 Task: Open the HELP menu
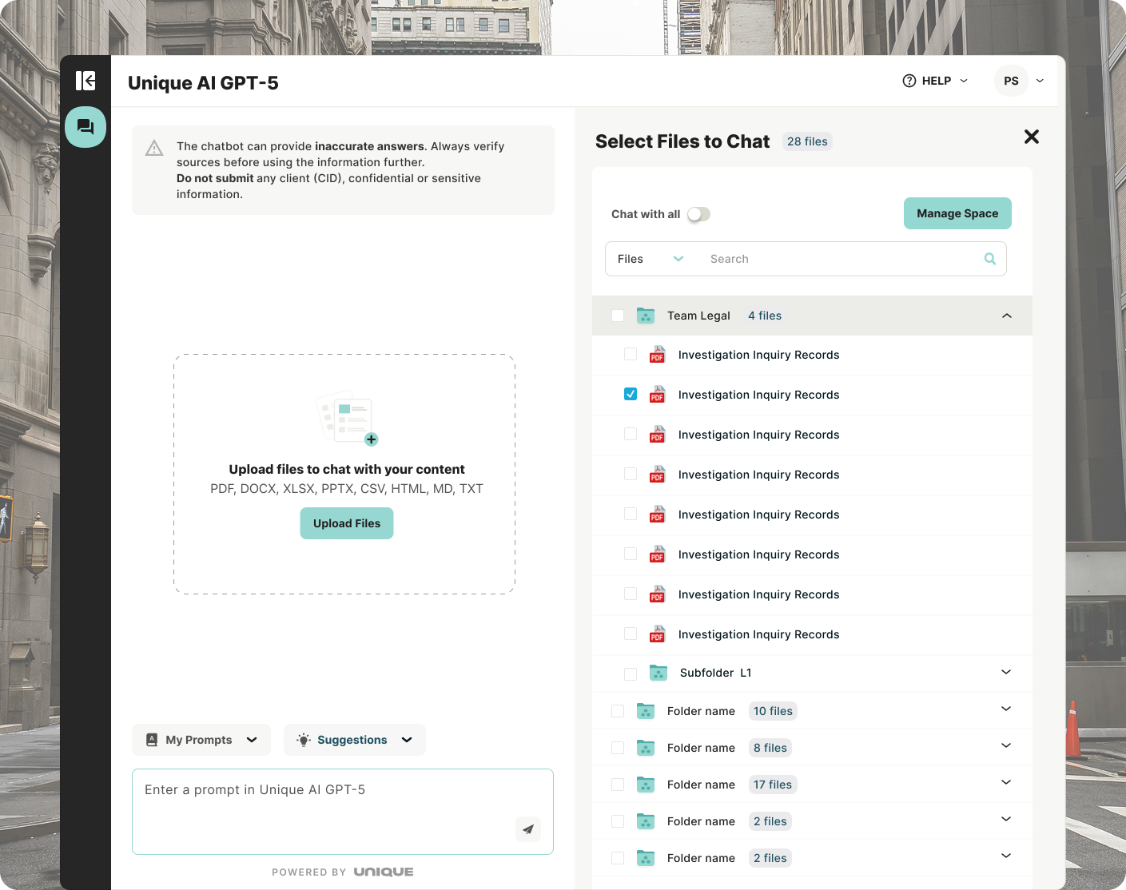(935, 81)
